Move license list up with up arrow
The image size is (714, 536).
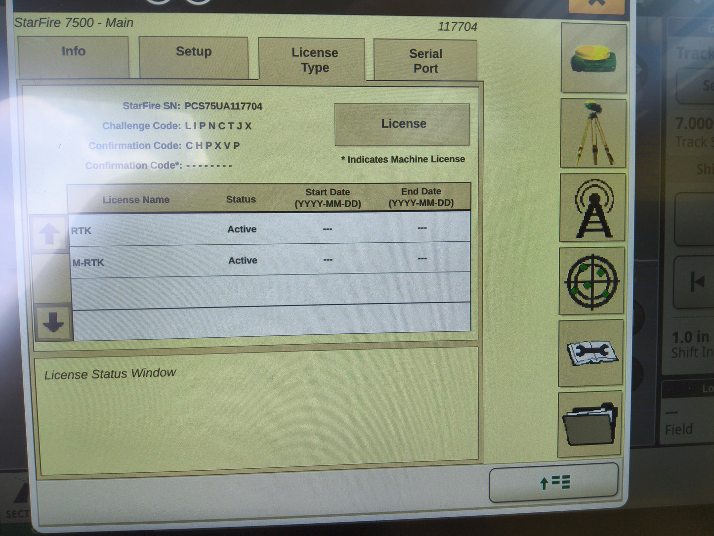49,233
